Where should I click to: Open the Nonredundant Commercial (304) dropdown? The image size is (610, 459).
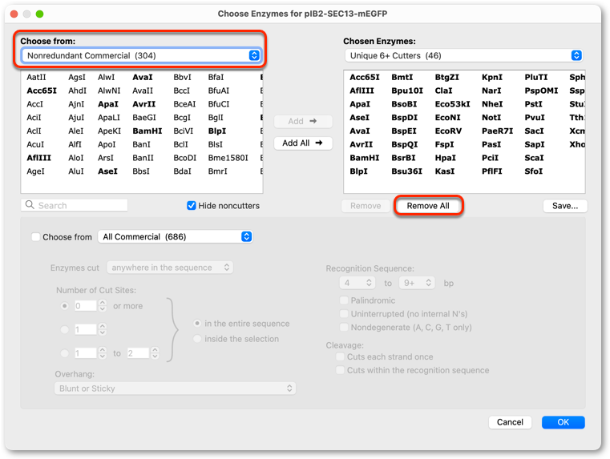141,55
